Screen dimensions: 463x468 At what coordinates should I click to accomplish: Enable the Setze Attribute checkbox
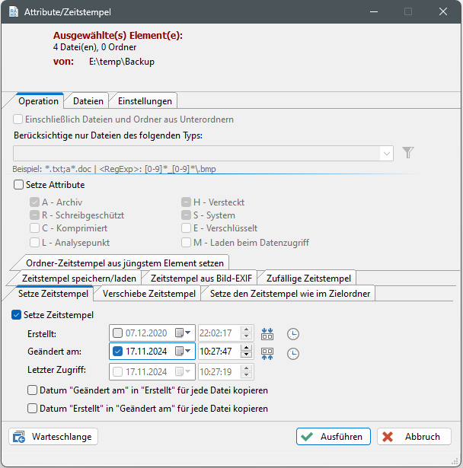point(19,185)
